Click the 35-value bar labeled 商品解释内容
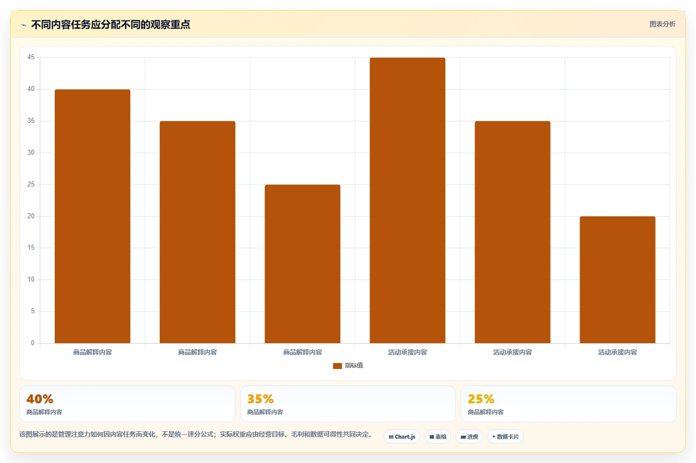The width and height of the screenshot is (696, 463). 198,232
